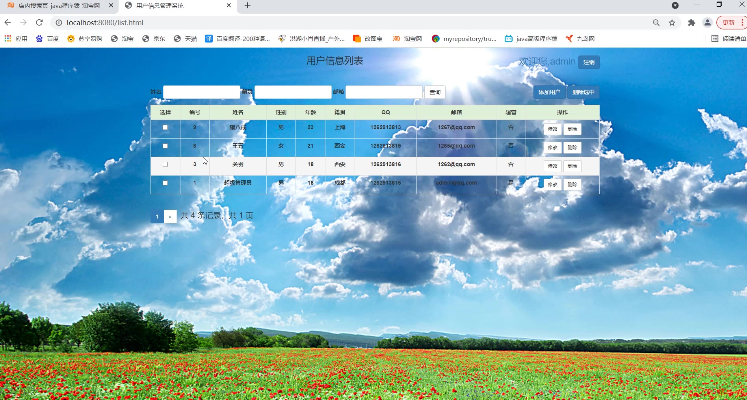The width and height of the screenshot is (747, 400).
Task: Click the 删除选中 button
Action: (x=583, y=92)
